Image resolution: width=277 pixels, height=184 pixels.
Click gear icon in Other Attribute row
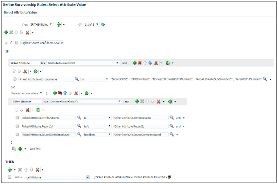coord(170,101)
